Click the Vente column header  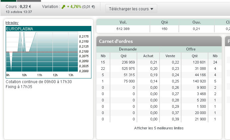170,56
